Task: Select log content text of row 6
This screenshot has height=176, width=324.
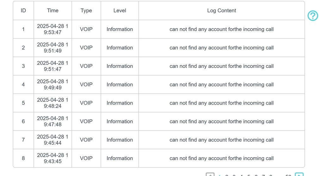Action: [221, 122]
